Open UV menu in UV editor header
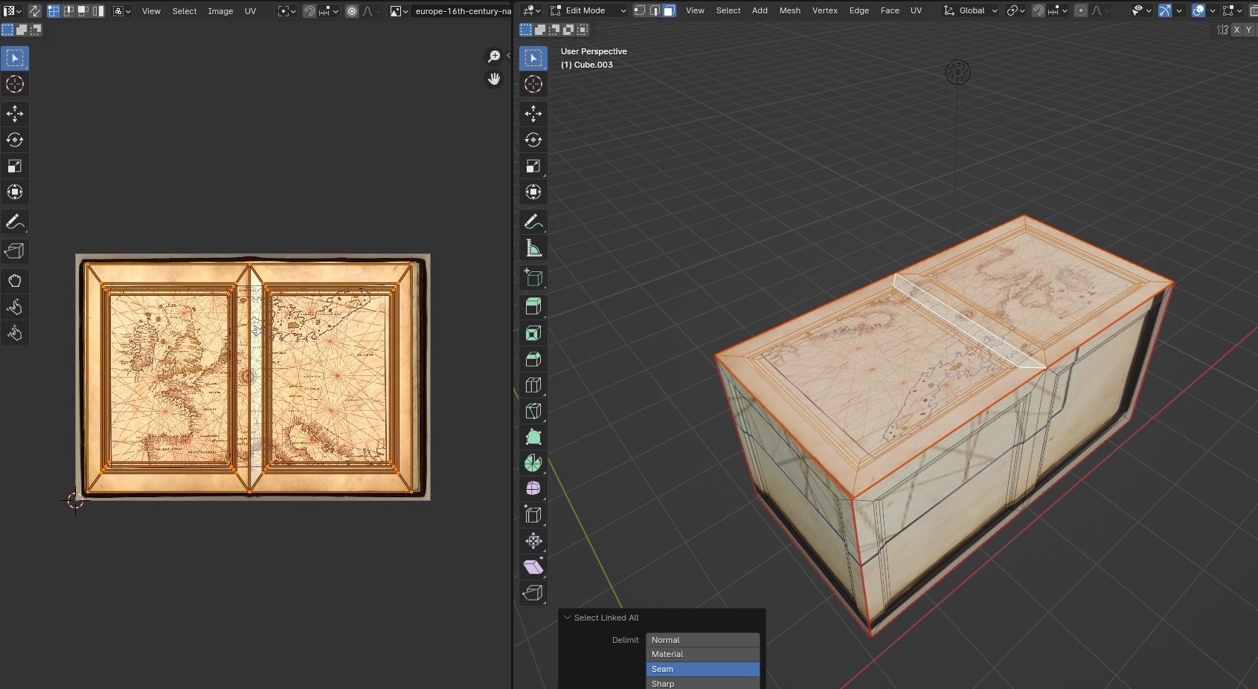The width and height of the screenshot is (1258, 689). pos(250,11)
